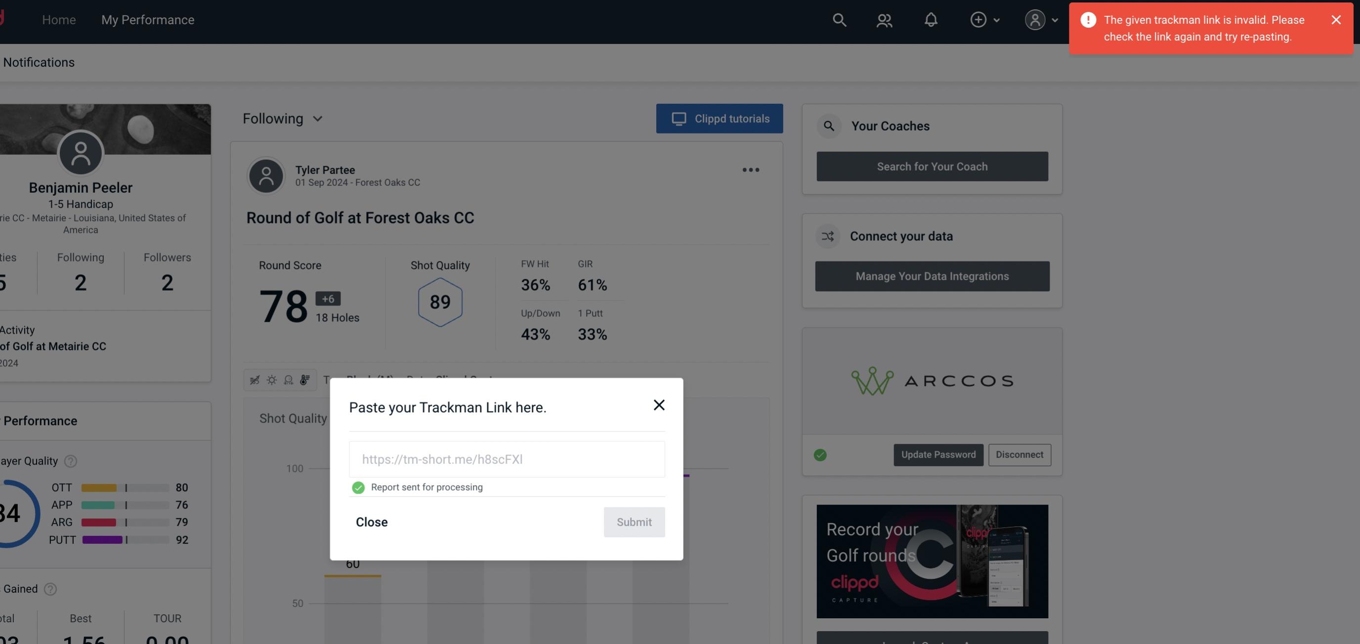
Task: Click the Record Golf Rounds Clippd thumbnail
Action: coord(933,560)
